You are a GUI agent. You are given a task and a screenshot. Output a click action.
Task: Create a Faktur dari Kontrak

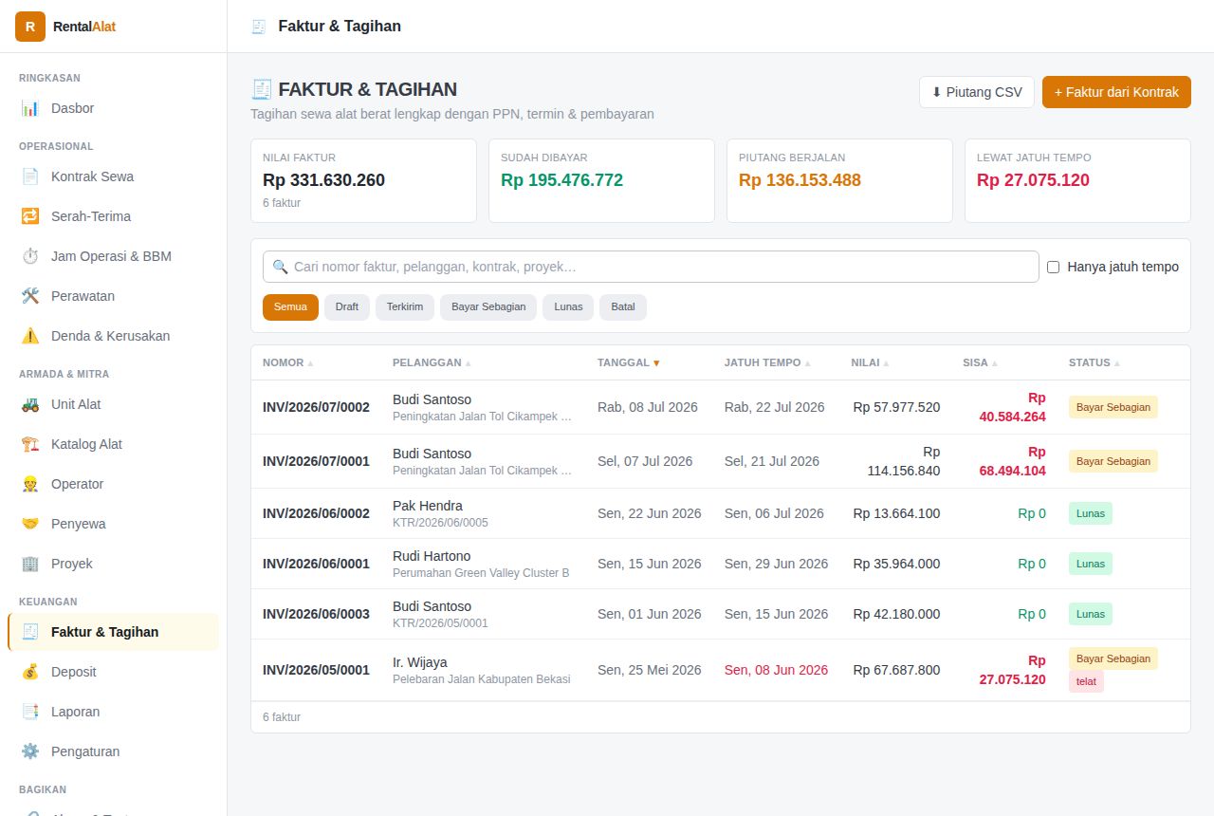click(x=1116, y=92)
